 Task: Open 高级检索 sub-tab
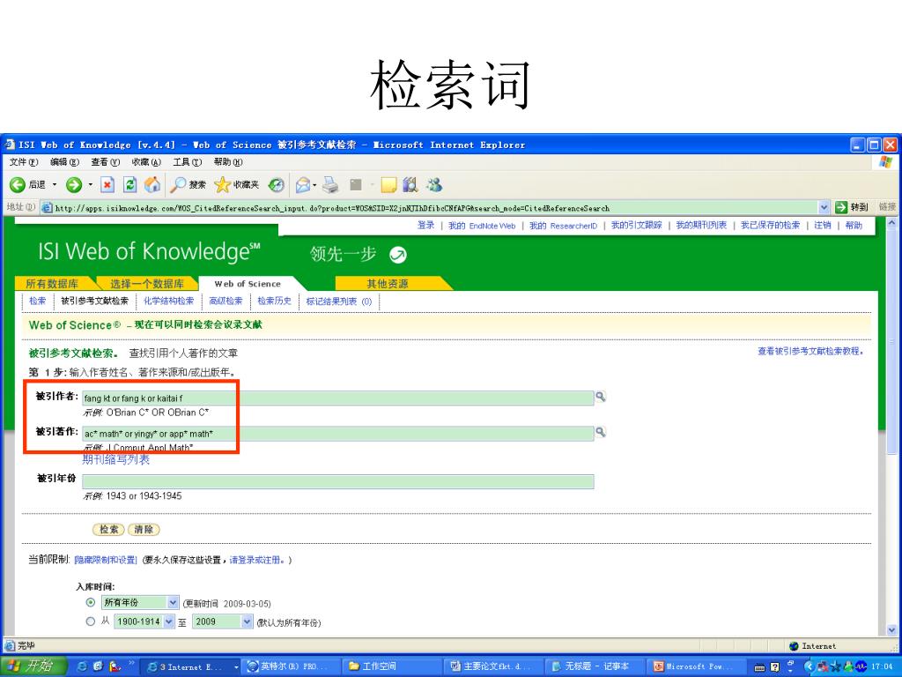click(225, 301)
